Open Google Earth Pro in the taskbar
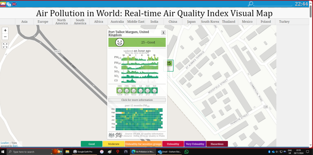 click(83, 152)
